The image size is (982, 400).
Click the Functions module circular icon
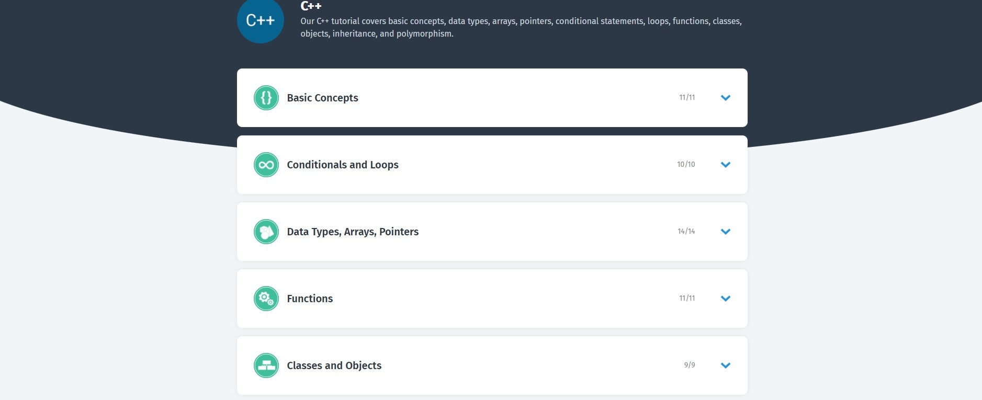[266, 299]
